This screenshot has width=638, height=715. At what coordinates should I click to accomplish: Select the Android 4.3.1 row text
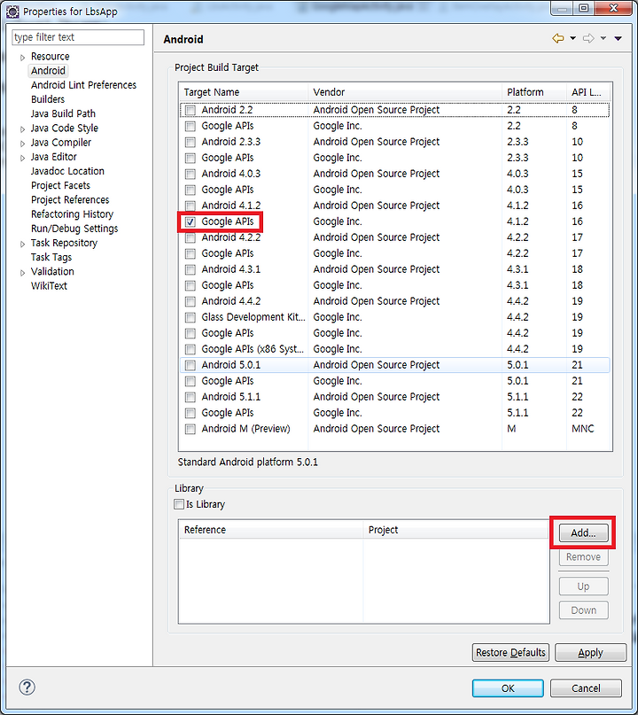click(231, 269)
